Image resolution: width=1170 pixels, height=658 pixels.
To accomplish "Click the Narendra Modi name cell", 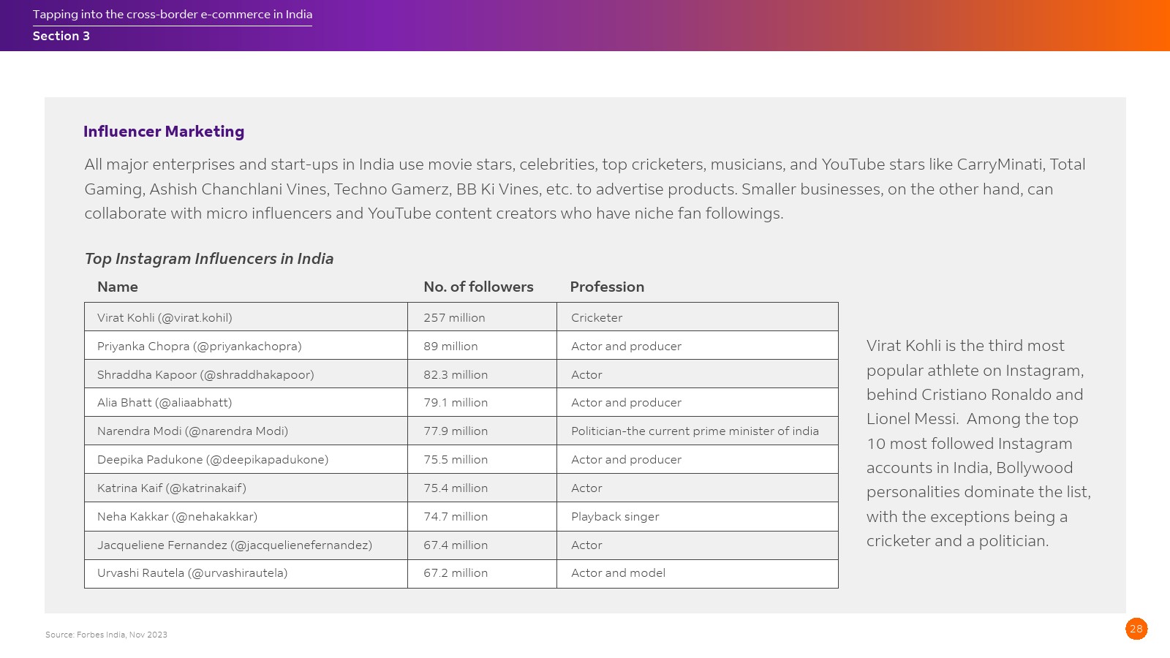I will 193,431.
